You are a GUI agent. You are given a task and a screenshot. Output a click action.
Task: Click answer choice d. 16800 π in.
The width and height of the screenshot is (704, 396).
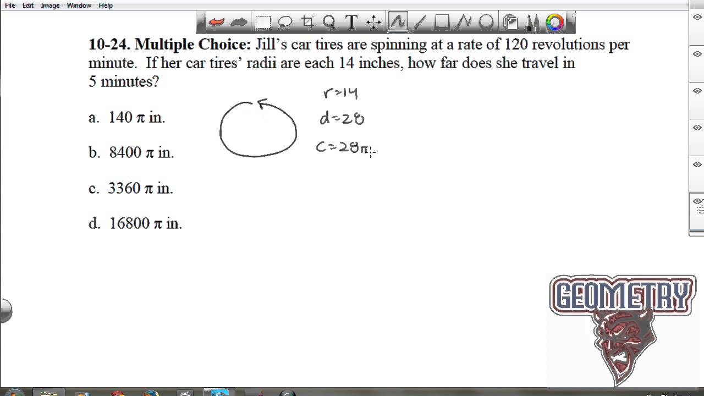point(135,223)
